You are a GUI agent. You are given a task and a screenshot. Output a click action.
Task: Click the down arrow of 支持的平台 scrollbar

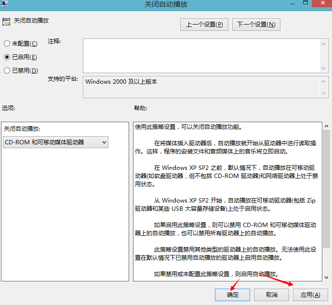point(323,93)
